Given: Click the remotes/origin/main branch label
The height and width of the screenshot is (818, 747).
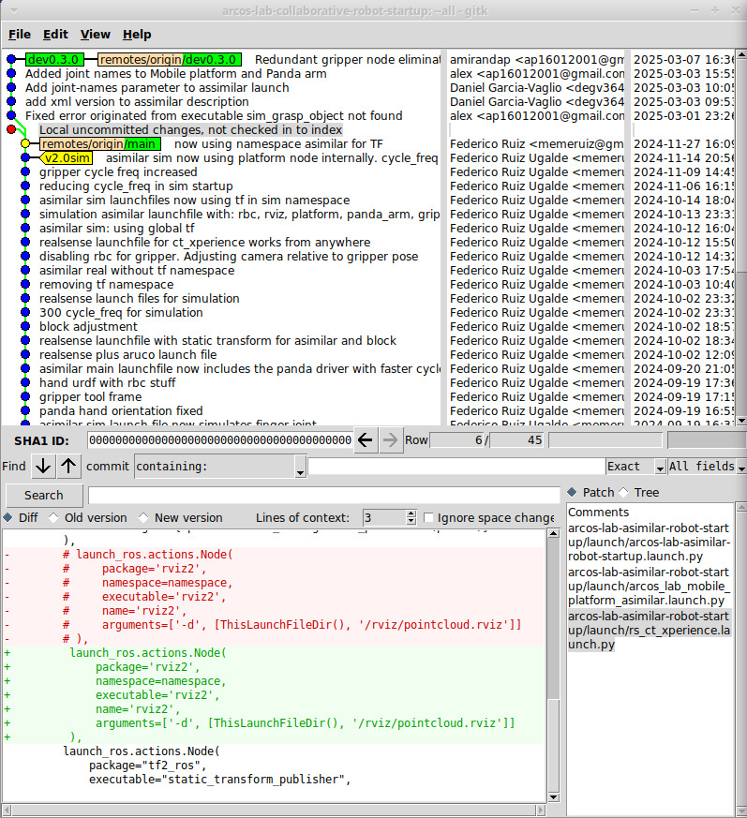Looking at the screenshot, I should [x=99, y=143].
